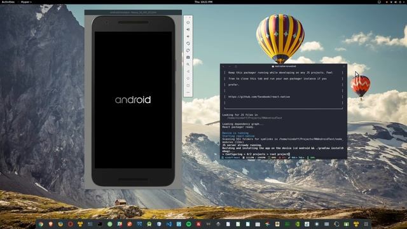Select the emulator zoom magnifier icon
407x229 pixels.
[188, 64]
